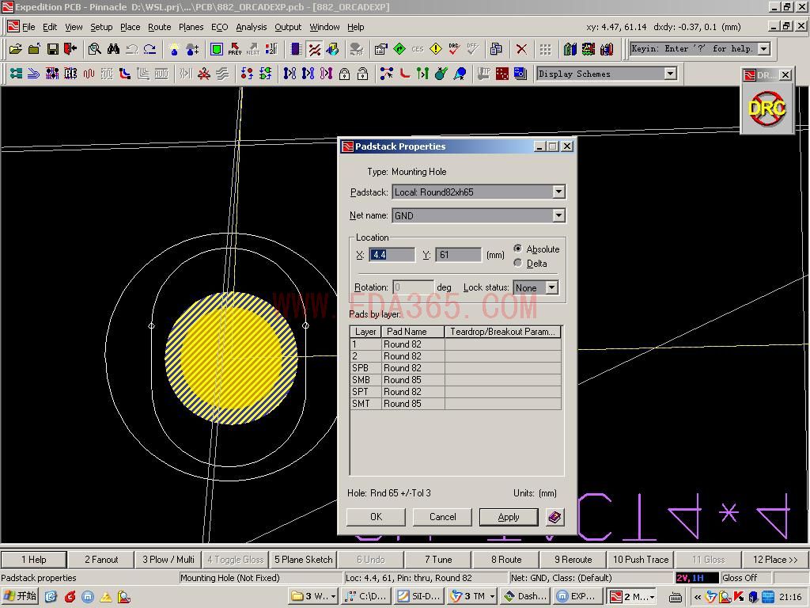Select the Absolute radio button

[518, 249]
